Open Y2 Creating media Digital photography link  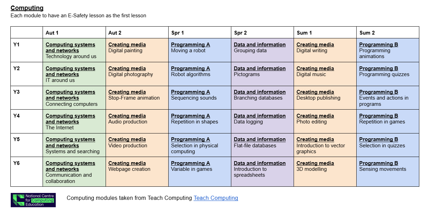point(127,68)
